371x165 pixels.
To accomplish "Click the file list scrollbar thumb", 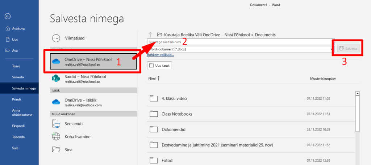I will [358, 114].
